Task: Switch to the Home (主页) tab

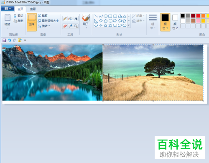Action: tap(20, 9)
